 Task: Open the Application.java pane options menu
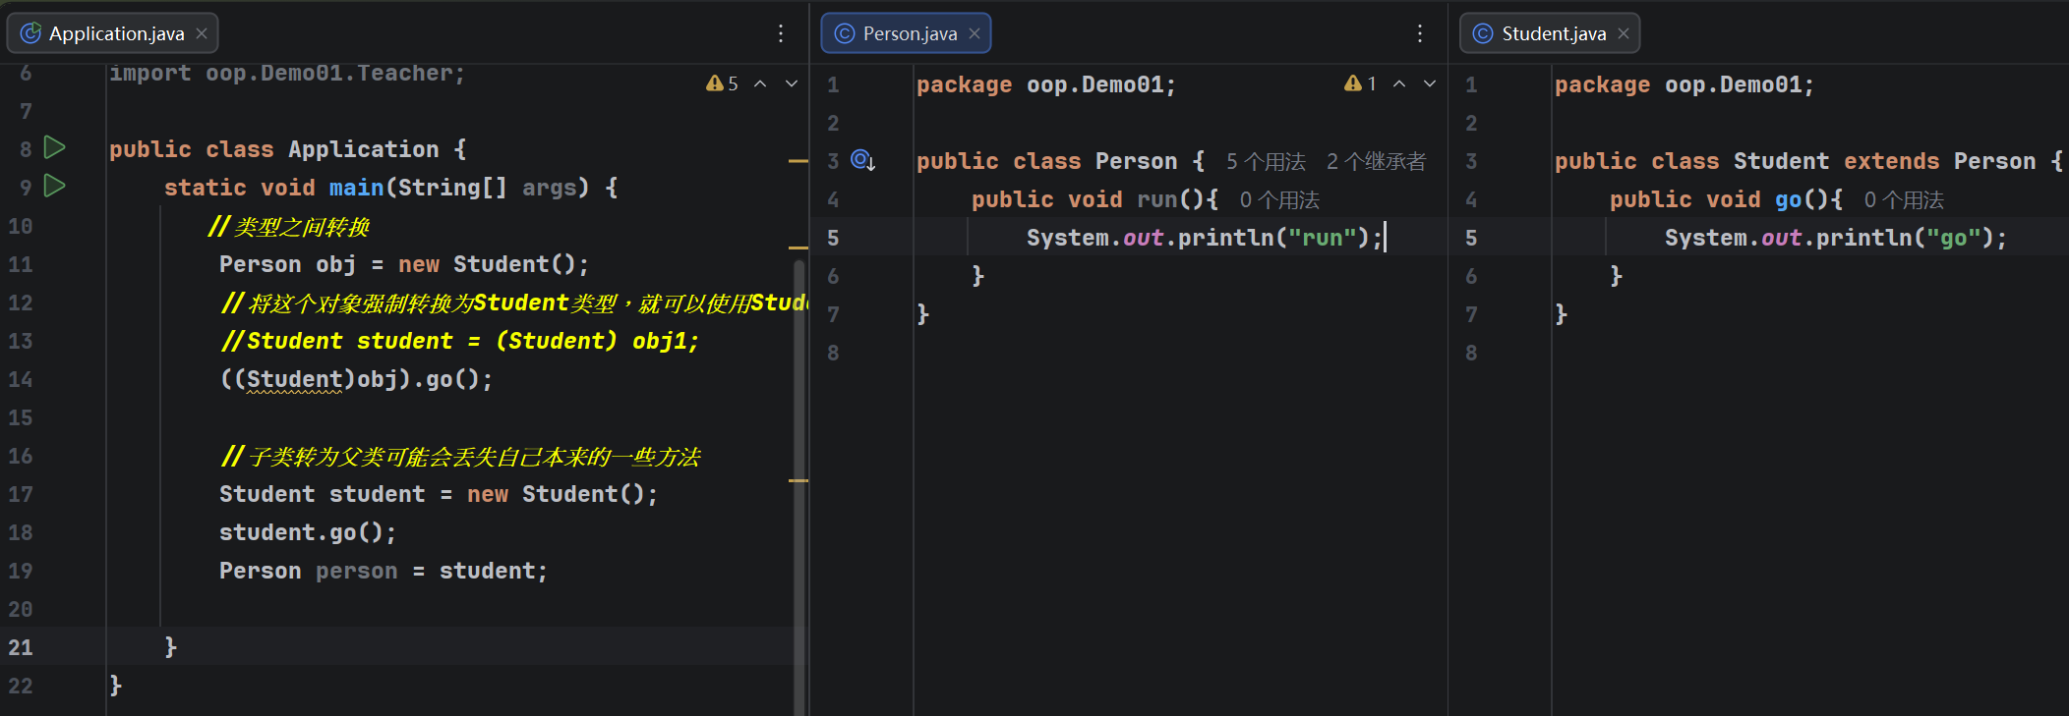click(781, 33)
